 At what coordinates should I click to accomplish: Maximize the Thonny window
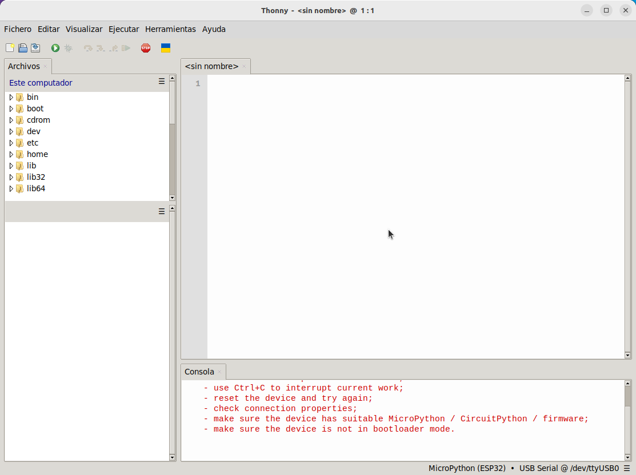[606, 10]
